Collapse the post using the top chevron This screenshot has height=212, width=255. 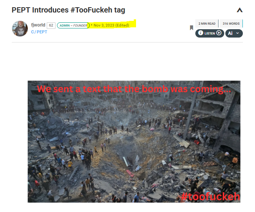point(239,10)
